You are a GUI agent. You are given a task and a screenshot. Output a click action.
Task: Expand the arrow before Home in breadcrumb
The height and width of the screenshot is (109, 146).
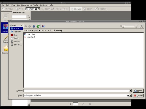(x=24, y=30)
